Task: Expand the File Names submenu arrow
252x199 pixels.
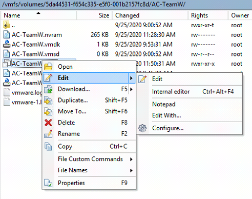Action: coord(131,170)
